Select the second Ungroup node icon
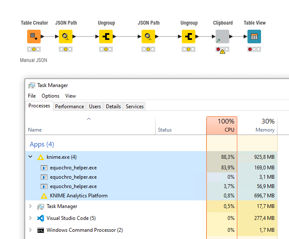The width and height of the screenshot is (289, 239). [189, 37]
